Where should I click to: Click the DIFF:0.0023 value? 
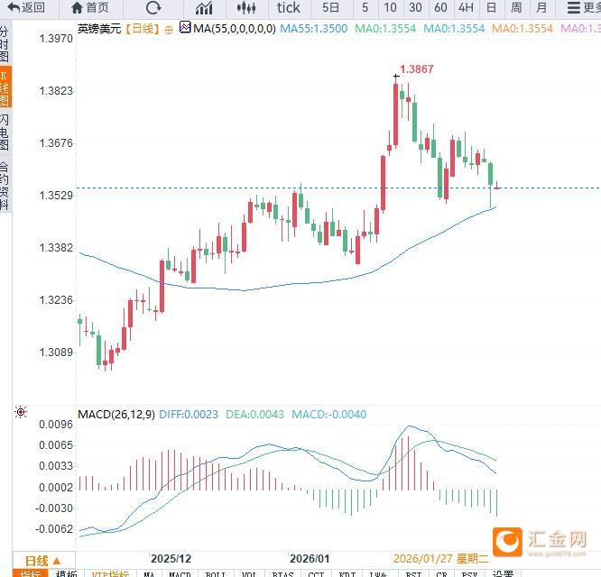pyautogui.click(x=189, y=415)
